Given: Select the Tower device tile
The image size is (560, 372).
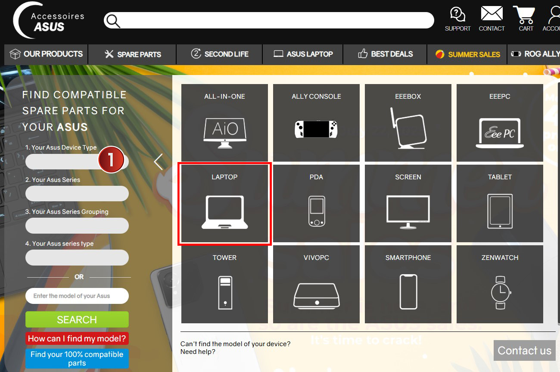Looking at the screenshot, I should click(x=224, y=284).
